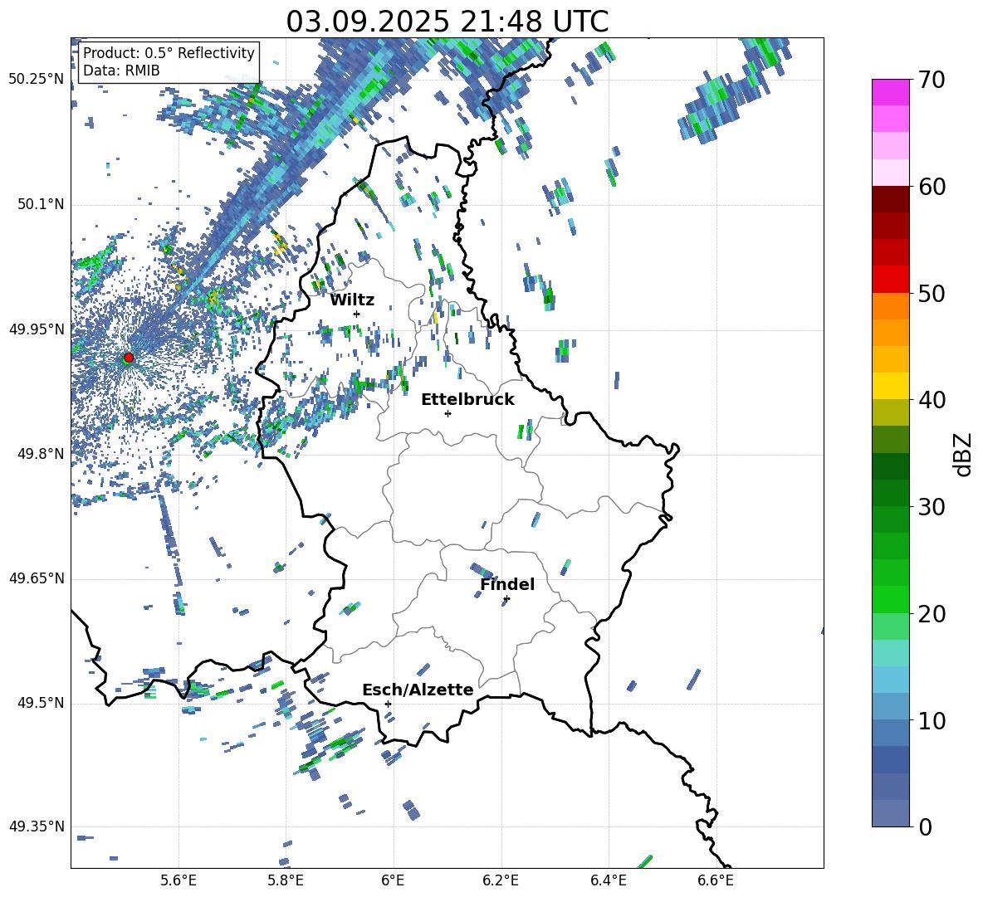This screenshot has width=983, height=897.
Task: Click the 50.25°N latitude label
Action: point(37,80)
